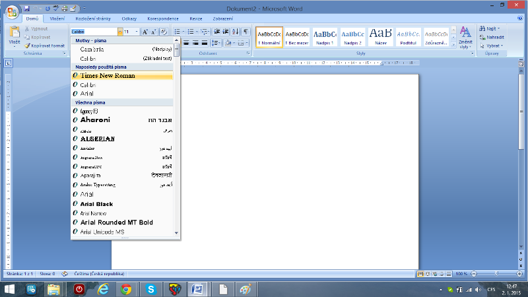This screenshot has height=297, width=528.
Task: Justify paragraph text
Action: 205,43
